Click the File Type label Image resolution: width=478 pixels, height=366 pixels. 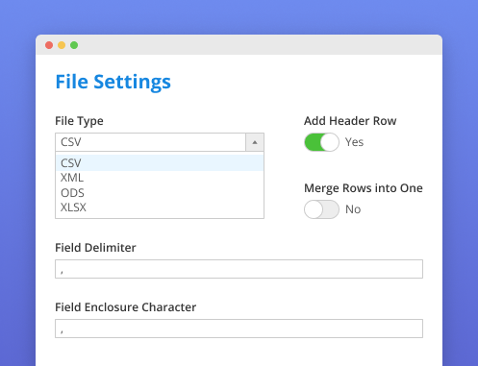tap(79, 121)
